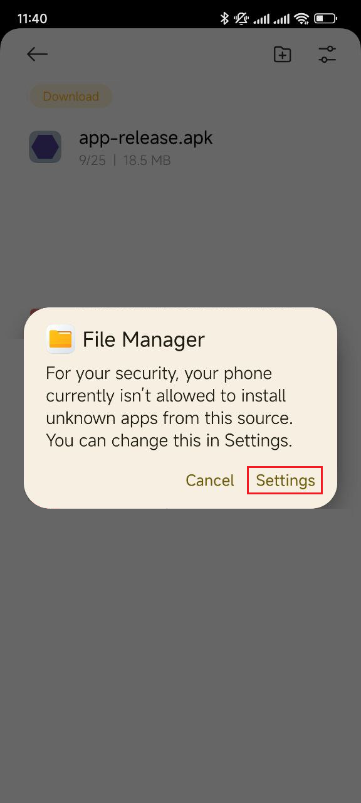This screenshot has width=361, height=803.
Task: Tap the Bluetooth status bar icon
Action: click(224, 19)
